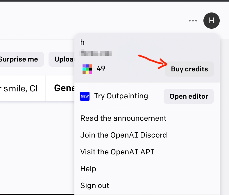
Task: Click the username 'h' in the menu
Action: pyautogui.click(x=83, y=42)
